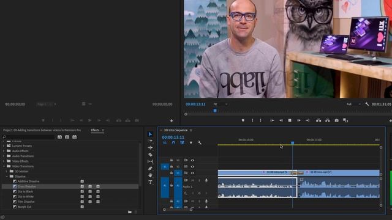The width and height of the screenshot is (392, 220).
Task: Open the Effects panel menu
Action: click(103, 130)
